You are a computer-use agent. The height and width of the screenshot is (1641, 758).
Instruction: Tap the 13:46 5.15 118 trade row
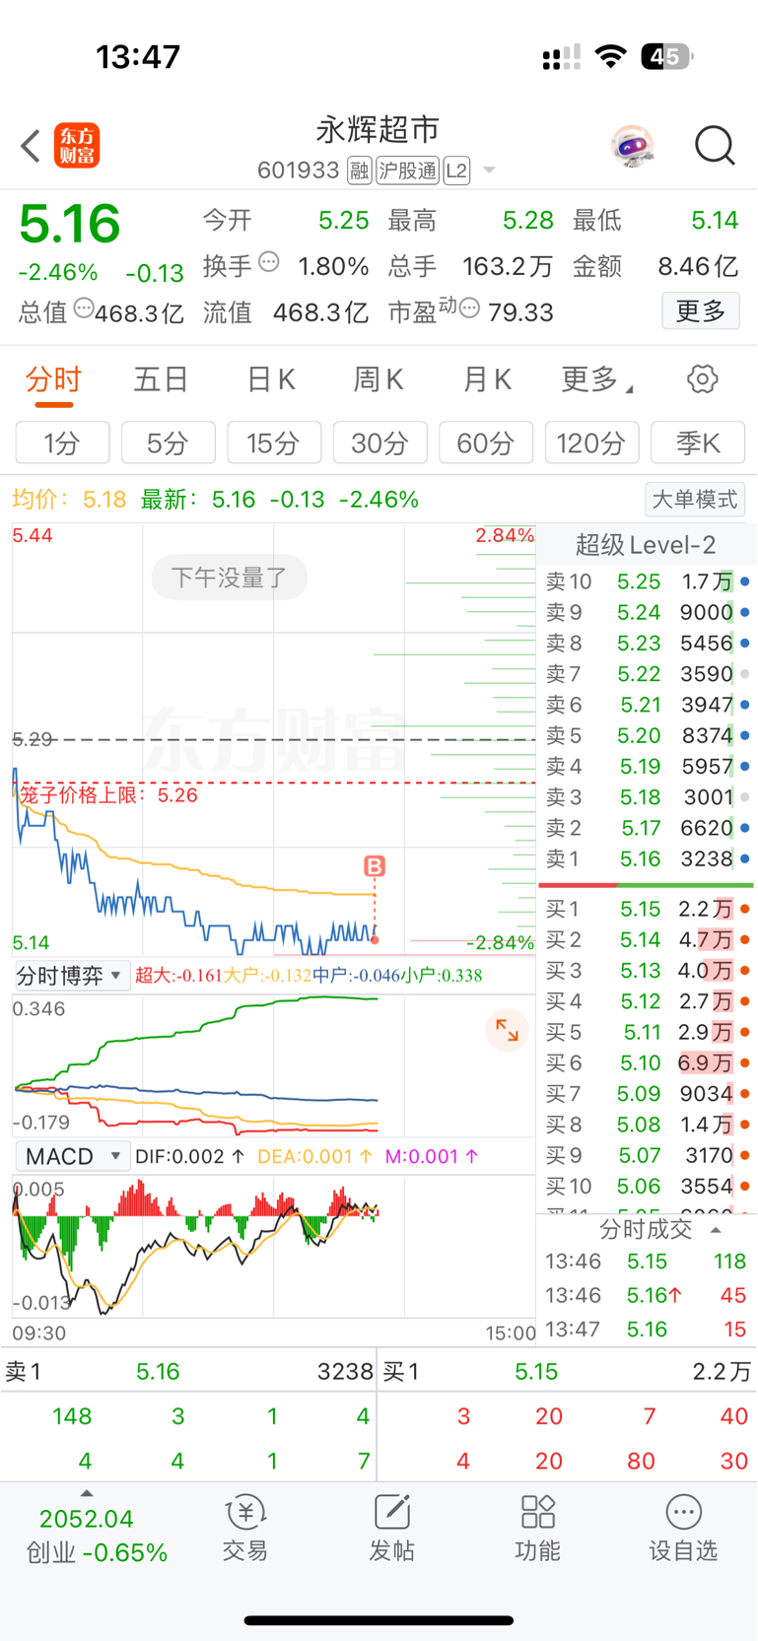click(647, 1262)
